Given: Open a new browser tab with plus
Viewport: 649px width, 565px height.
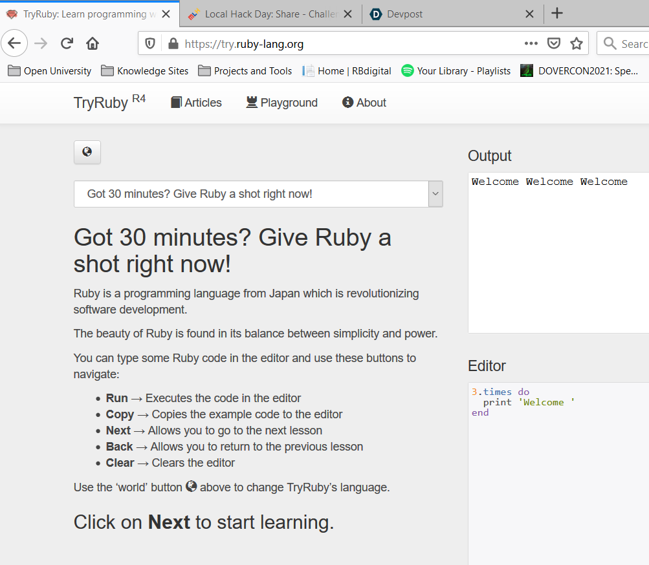Looking at the screenshot, I should pyautogui.click(x=557, y=13).
